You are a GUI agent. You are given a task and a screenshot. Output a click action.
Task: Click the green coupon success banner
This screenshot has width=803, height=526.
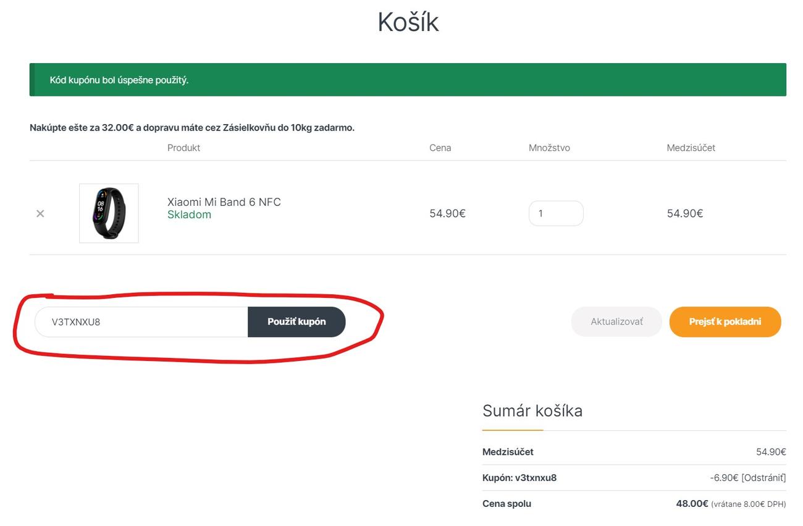coord(408,80)
